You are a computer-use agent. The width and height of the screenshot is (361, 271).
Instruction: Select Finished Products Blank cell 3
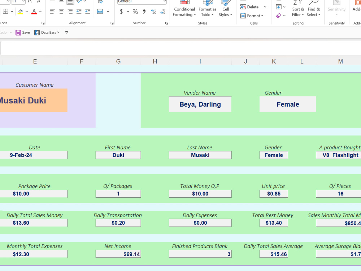pyautogui.click(x=200, y=254)
